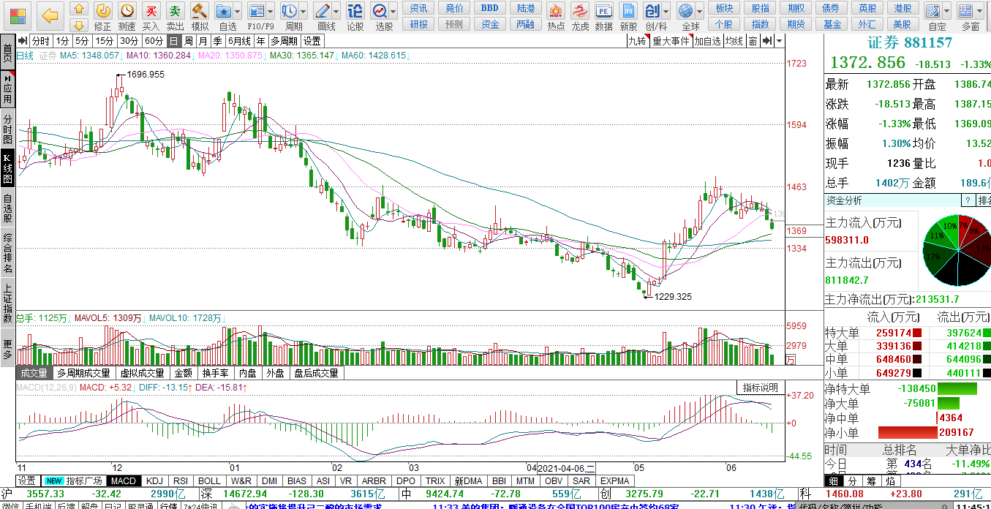
Task: Open the 龙虎 dragon icon
Action: pos(580,12)
